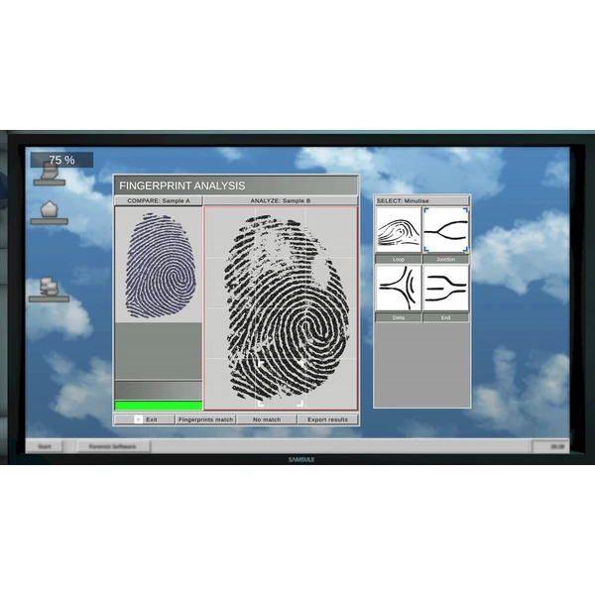Click the Sample A fingerprint image

[161, 265]
